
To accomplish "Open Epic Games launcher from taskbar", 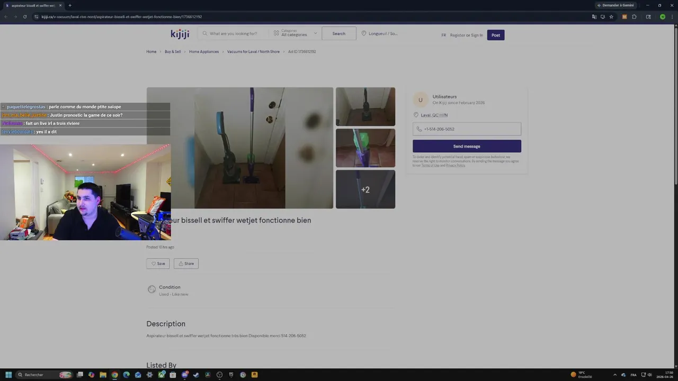I will 231,375.
